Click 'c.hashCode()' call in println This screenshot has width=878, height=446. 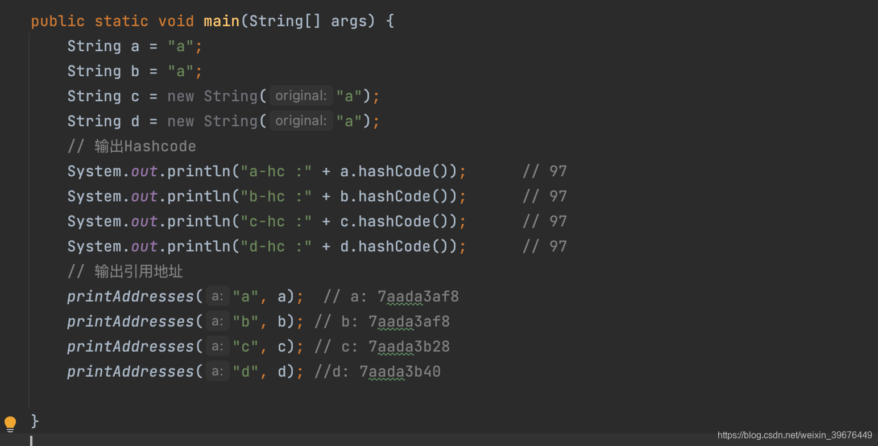click(x=399, y=221)
